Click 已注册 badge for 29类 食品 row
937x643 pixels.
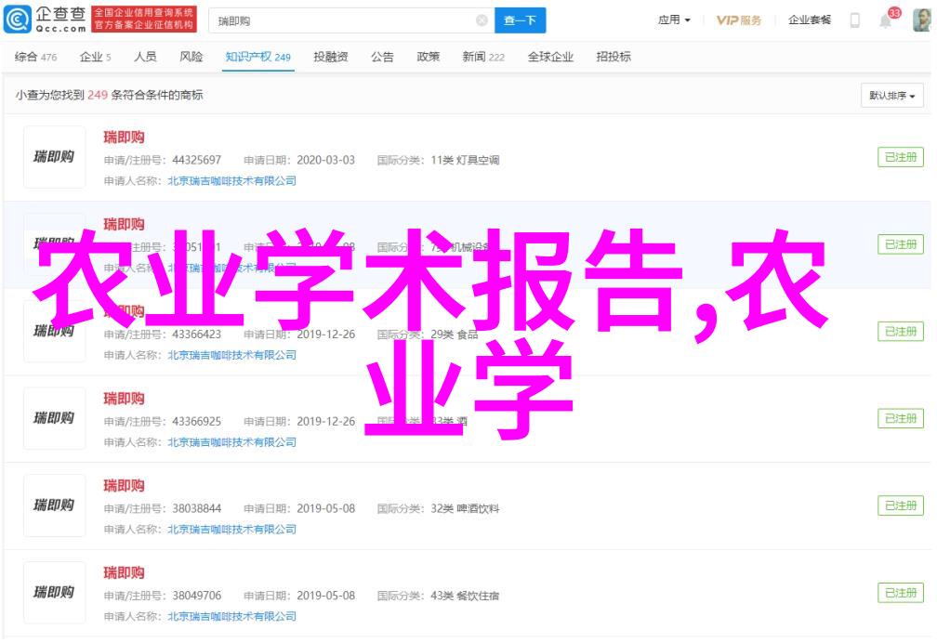tap(901, 332)
